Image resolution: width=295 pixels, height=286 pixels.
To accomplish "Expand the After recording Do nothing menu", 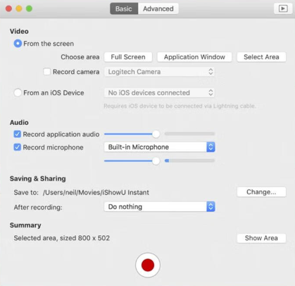I will [160, 207].
